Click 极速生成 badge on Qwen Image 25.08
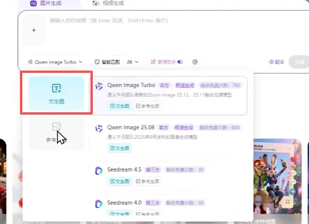 point(184,128)
